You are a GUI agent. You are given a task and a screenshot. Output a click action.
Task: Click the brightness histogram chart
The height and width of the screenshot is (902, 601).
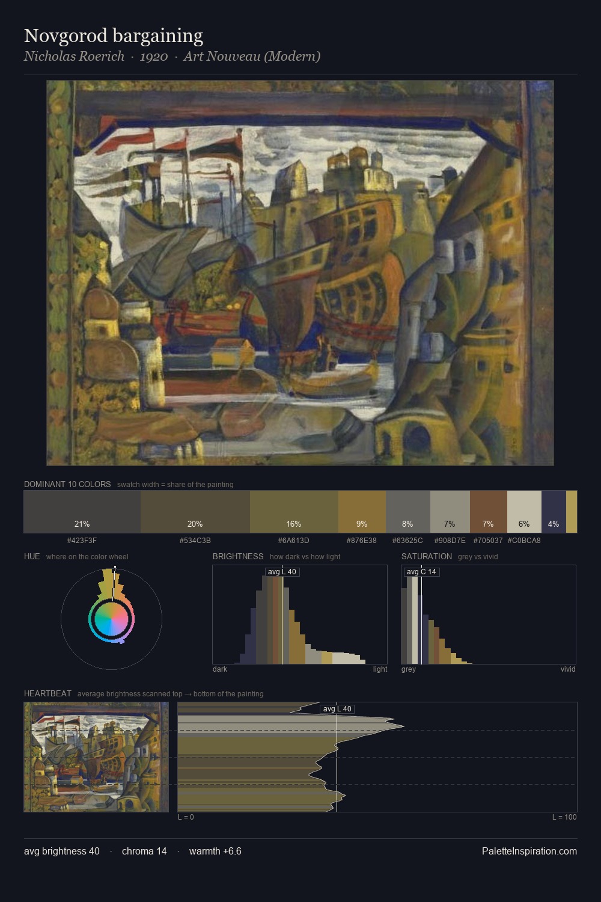(x=300, y=615)
